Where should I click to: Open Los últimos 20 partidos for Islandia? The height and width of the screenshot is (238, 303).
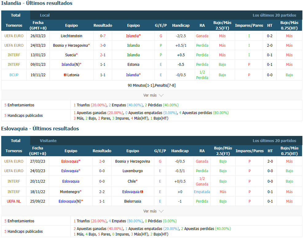[x=274, y=15]
